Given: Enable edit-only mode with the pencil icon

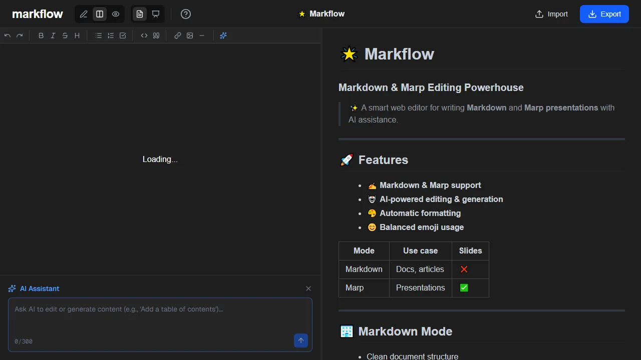Looking at the screenshot, I should click(x=84, y=14).
